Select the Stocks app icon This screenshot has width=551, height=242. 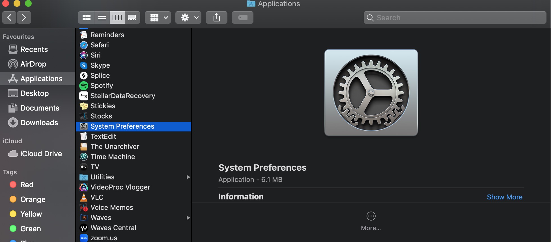[84, 116]
